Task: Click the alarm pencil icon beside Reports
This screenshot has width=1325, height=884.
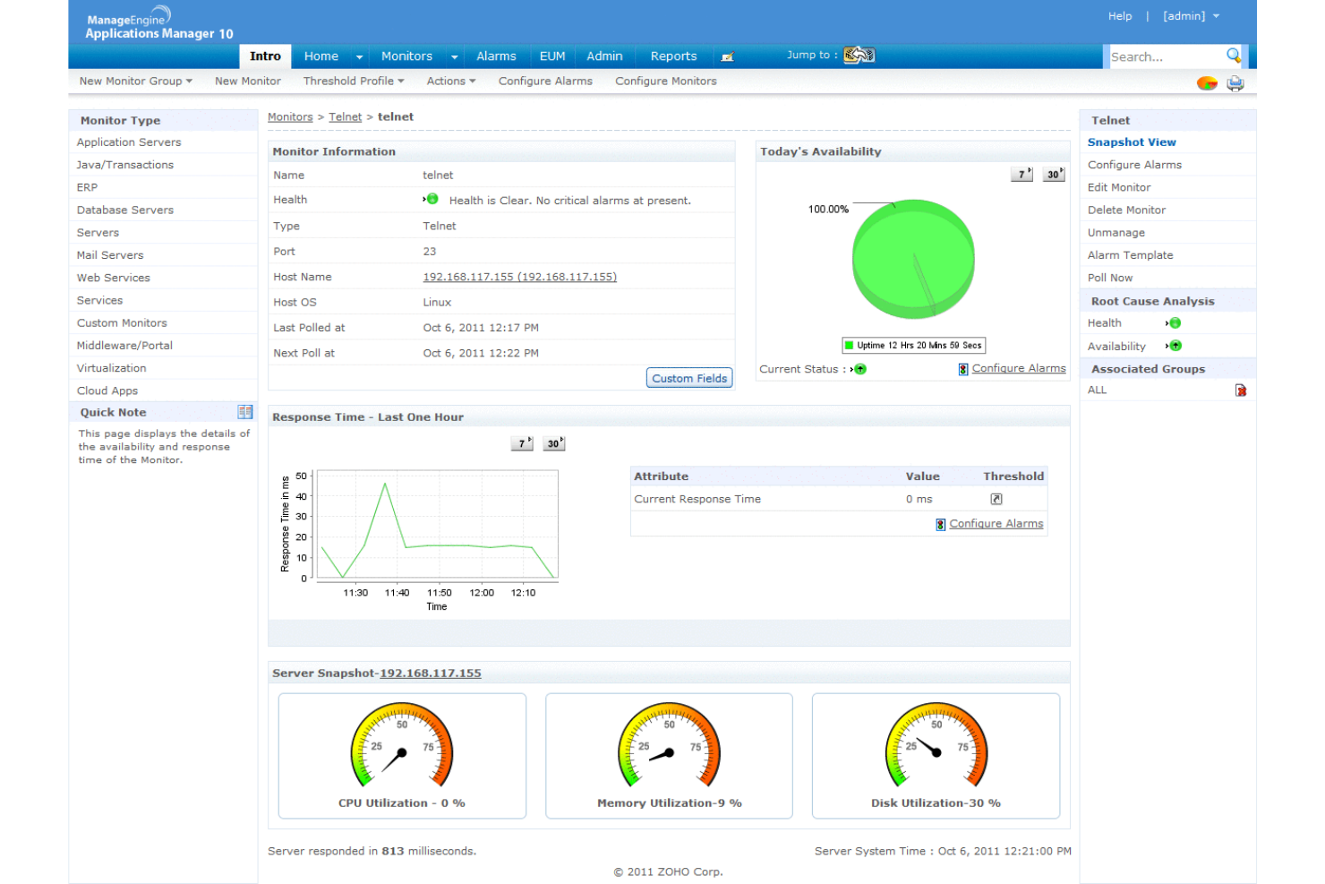Action: click(x=728, y=56)
